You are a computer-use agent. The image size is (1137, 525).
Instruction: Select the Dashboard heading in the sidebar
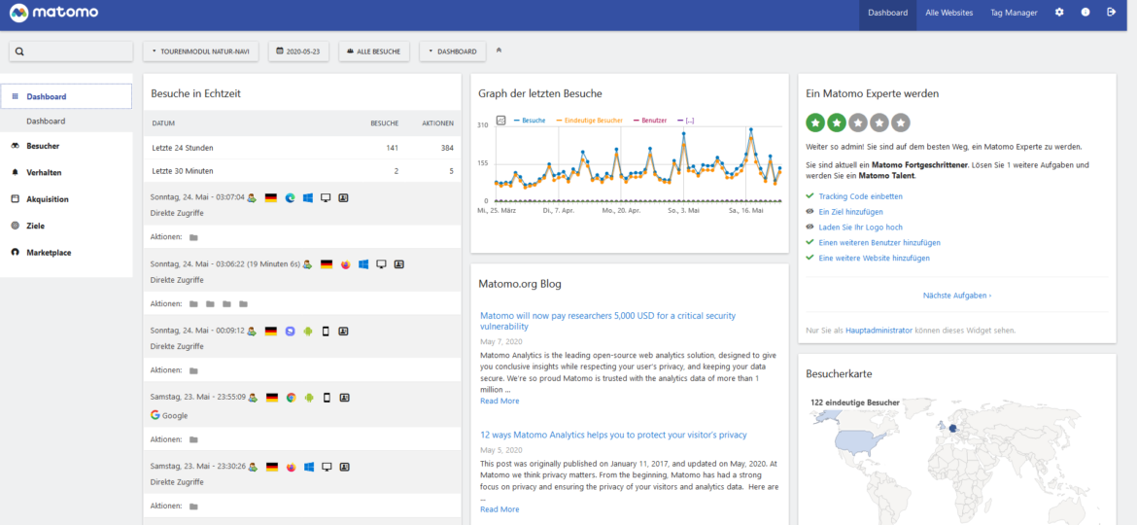coord(66,96)
